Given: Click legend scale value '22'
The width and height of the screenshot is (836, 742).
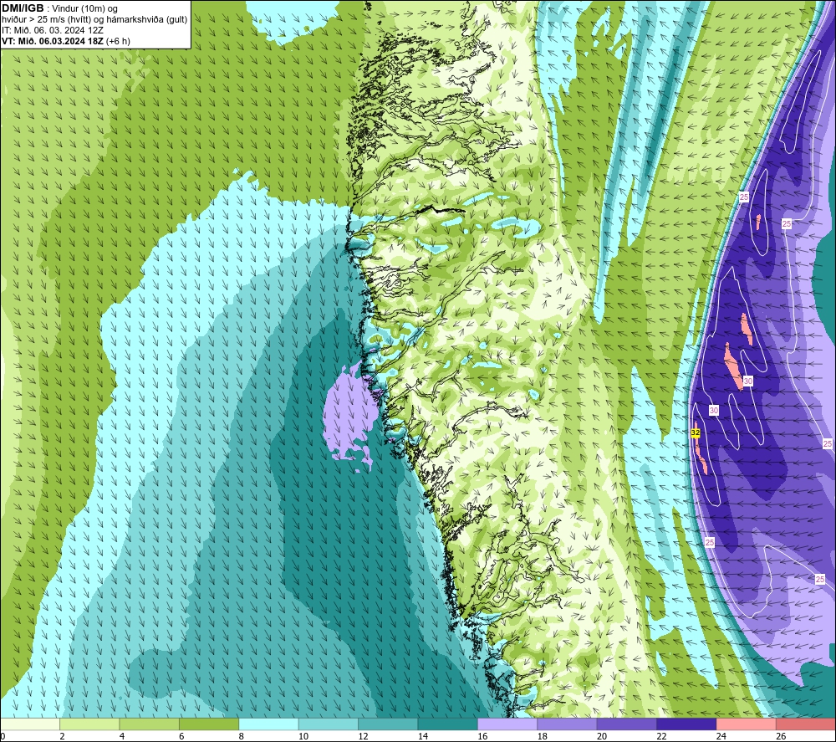Looking at the screenshot, I should click(661, 736).
